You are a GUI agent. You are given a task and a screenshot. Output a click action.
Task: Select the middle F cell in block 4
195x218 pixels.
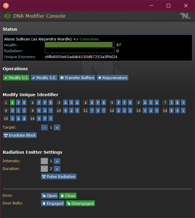98,103
